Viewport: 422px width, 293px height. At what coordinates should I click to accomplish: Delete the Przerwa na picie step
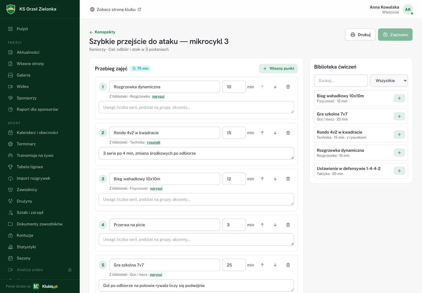tap(288, 225)
